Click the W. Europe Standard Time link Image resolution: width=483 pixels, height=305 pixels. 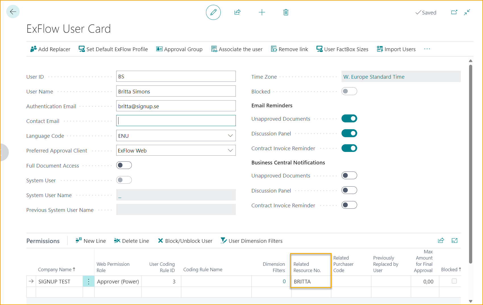(x=374, y=77)
